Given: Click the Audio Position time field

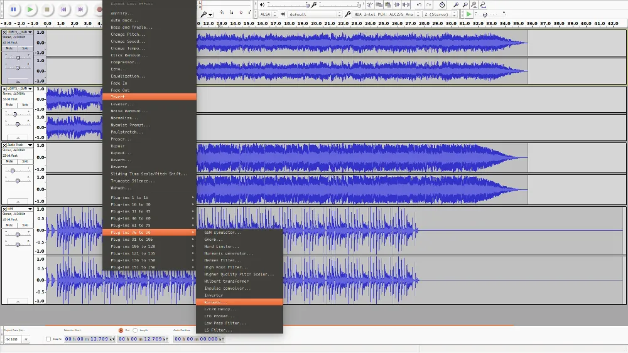Looking at the screenshot, I should click(199, 339).
